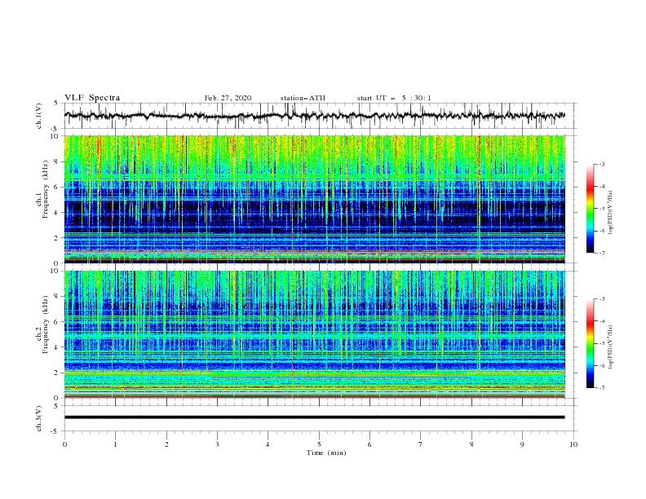This screenshot has width=646, height=499.
Task: Click the "-4" tick on ch.2 colorbar
Action: (x=601, y=321)
